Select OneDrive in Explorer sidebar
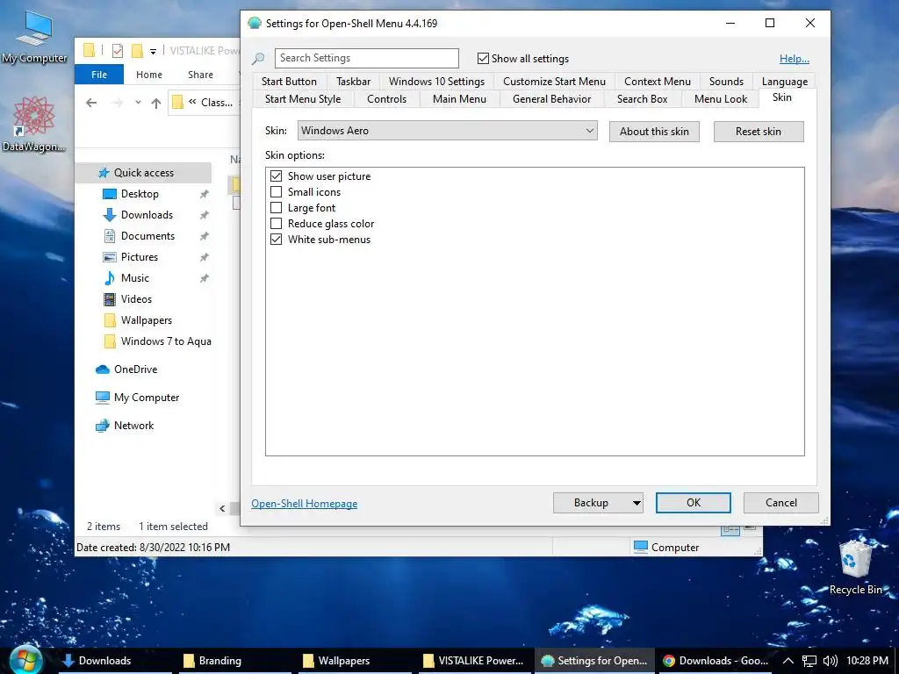The image size is (899, 674). 135,369
